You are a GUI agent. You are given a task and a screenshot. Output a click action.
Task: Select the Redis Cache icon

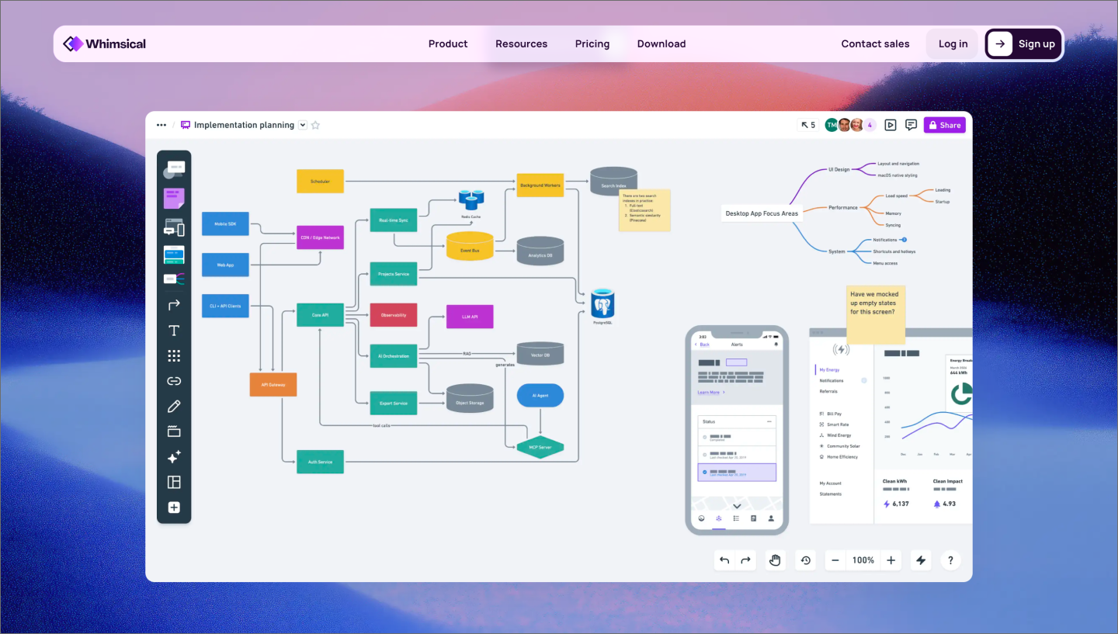coord(471,200)
